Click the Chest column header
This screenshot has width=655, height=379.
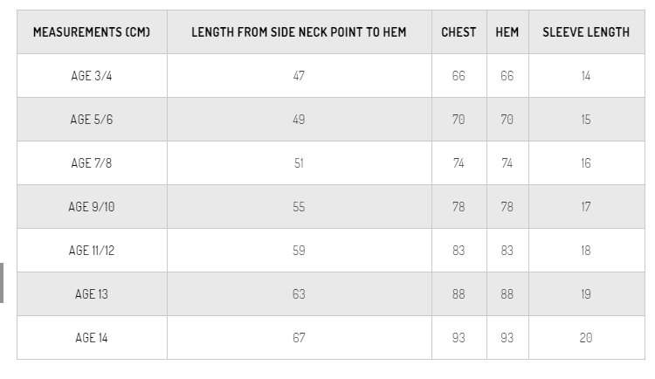pos(458,32)
